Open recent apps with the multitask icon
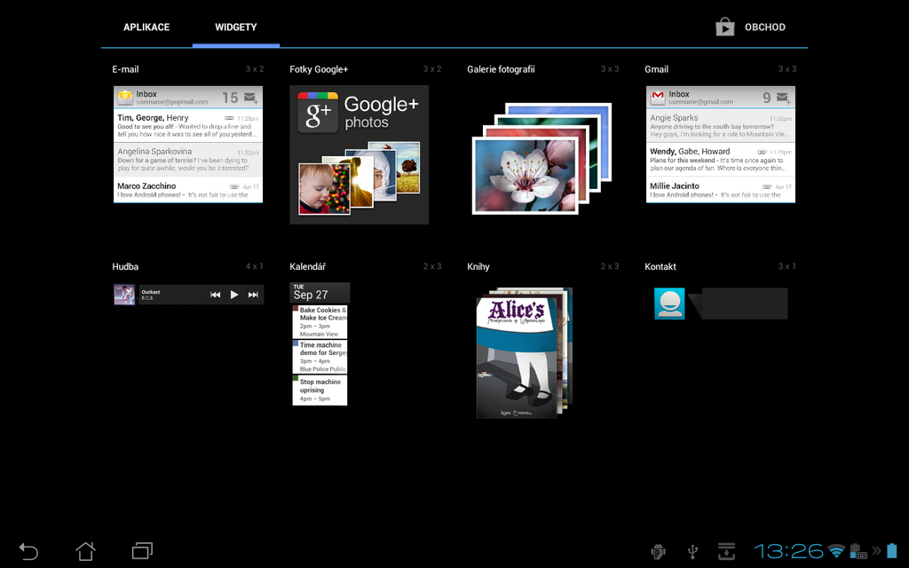 142,550
